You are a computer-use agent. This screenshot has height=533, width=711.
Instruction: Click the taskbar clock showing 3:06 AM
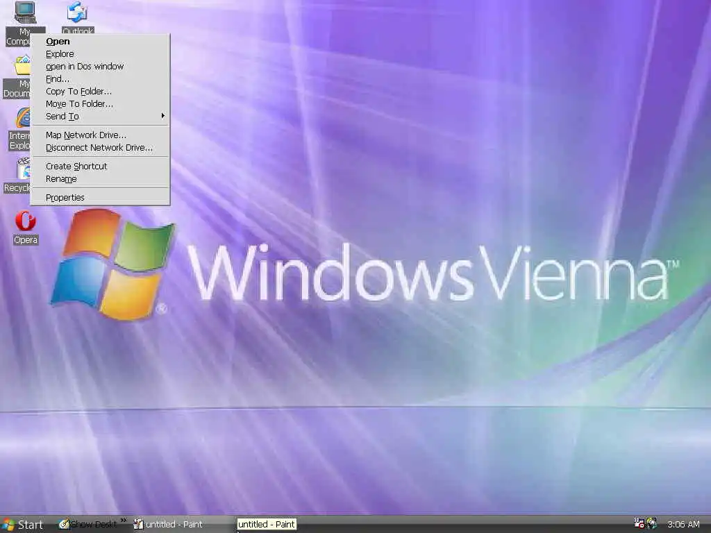(683, 525)
